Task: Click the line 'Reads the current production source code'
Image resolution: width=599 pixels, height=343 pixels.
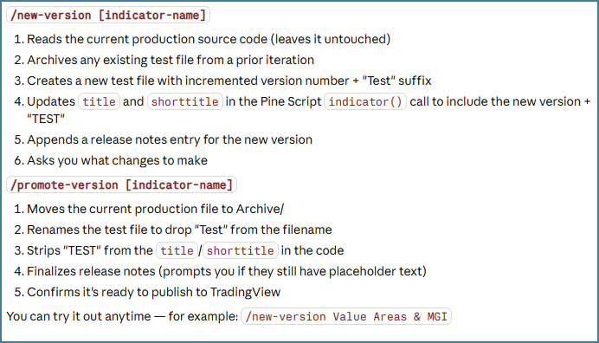Action: pos(209,39)
